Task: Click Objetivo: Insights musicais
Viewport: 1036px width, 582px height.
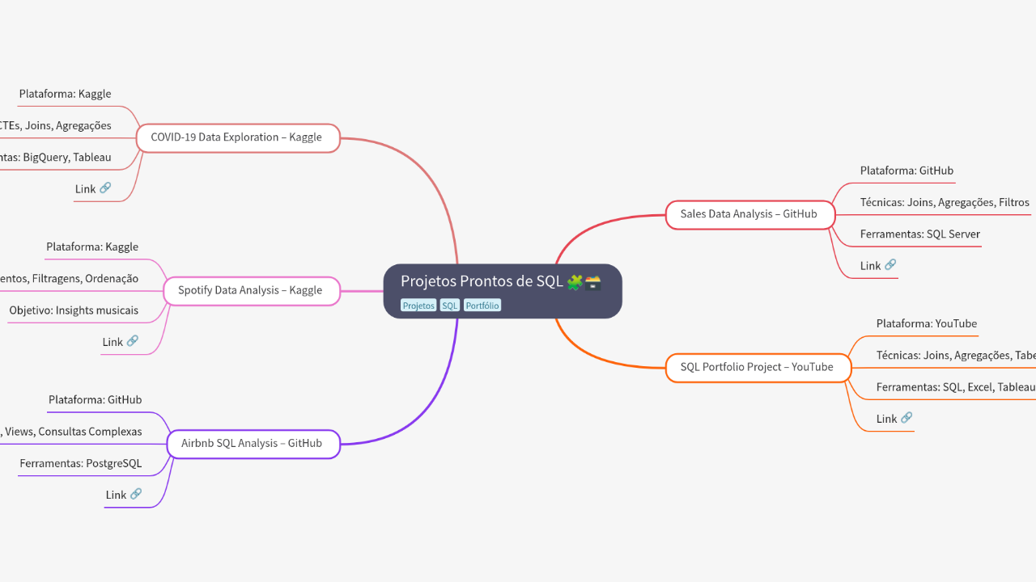Action: tap(74, 310)
